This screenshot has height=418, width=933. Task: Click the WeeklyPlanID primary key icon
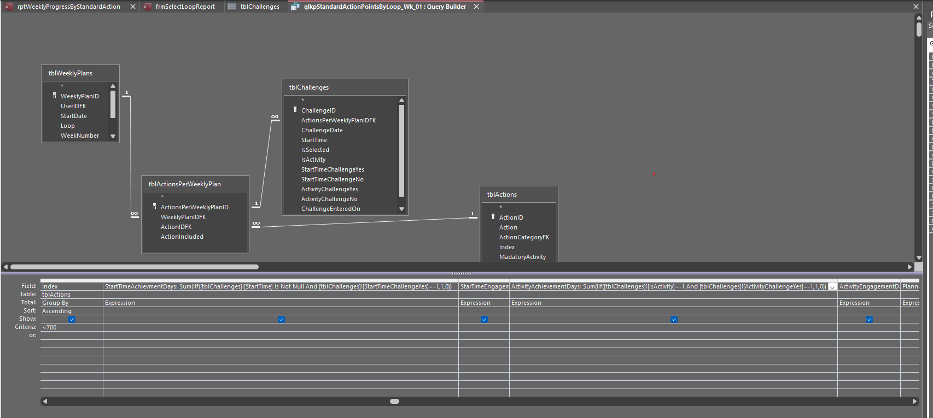pos(55,96)
